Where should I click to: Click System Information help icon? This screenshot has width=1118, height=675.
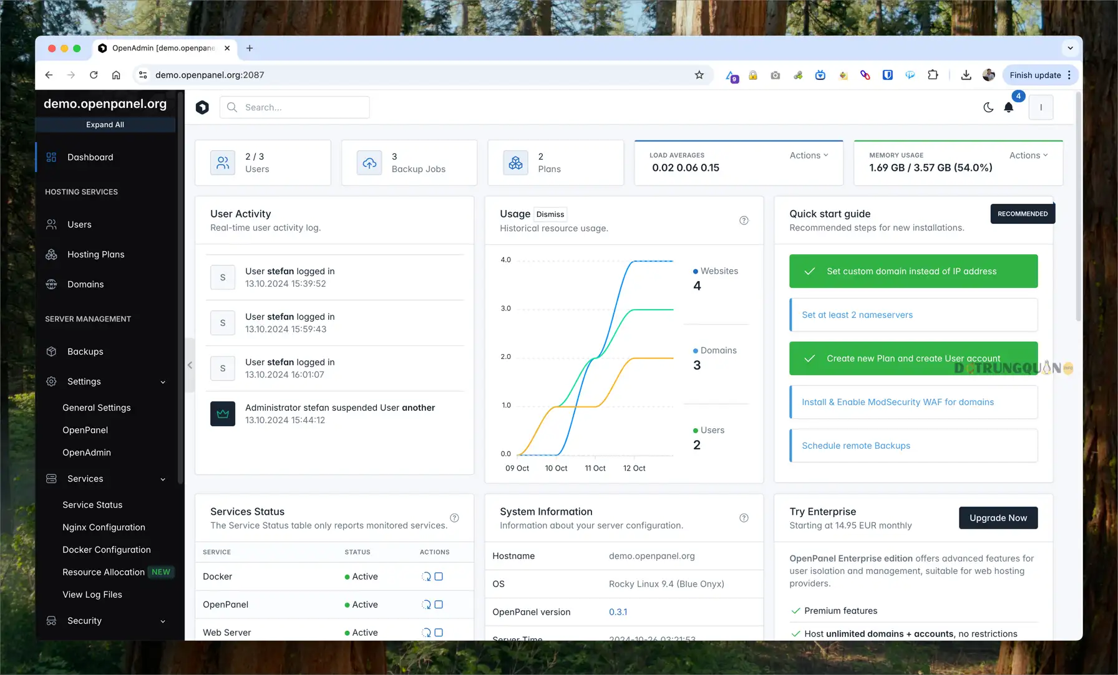(x=744, y=518)
